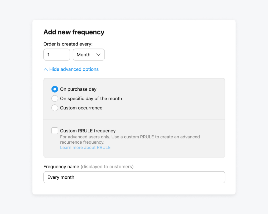Enable the Custom RRULE frequency checkbox
The width and height of the screenshot is (268, 214).
point(55,131)
